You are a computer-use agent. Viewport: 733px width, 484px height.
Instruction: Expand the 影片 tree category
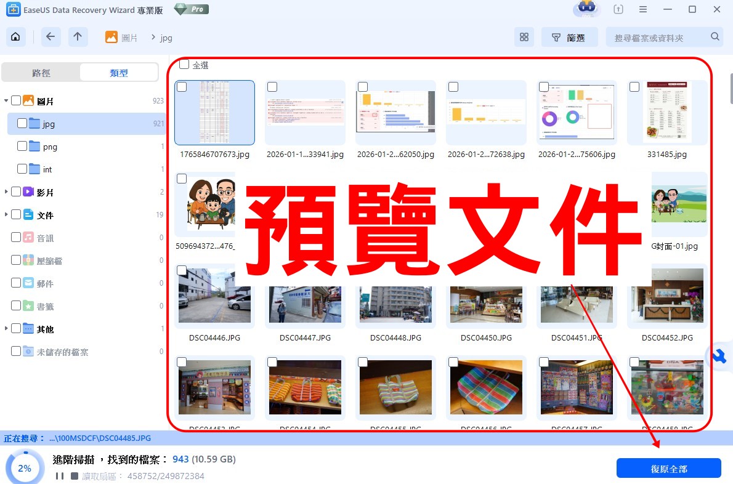(x=6, y=192)
